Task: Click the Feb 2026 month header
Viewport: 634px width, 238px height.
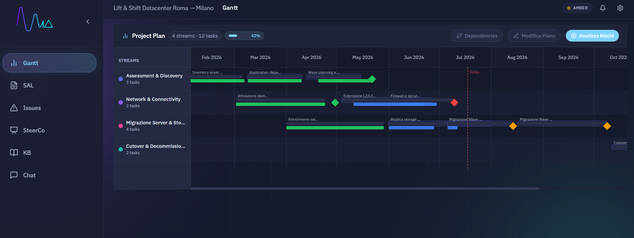Action: point(212,57)
